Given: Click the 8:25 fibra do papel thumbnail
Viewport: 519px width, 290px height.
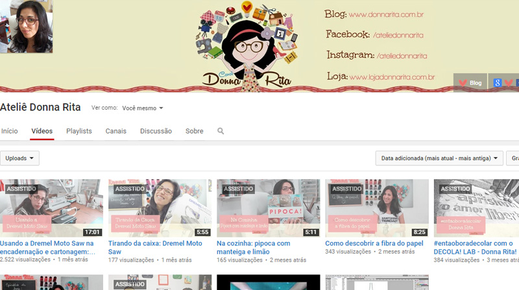Looking at the screenshot, I should pyautogui.click(x=377, y=208).
